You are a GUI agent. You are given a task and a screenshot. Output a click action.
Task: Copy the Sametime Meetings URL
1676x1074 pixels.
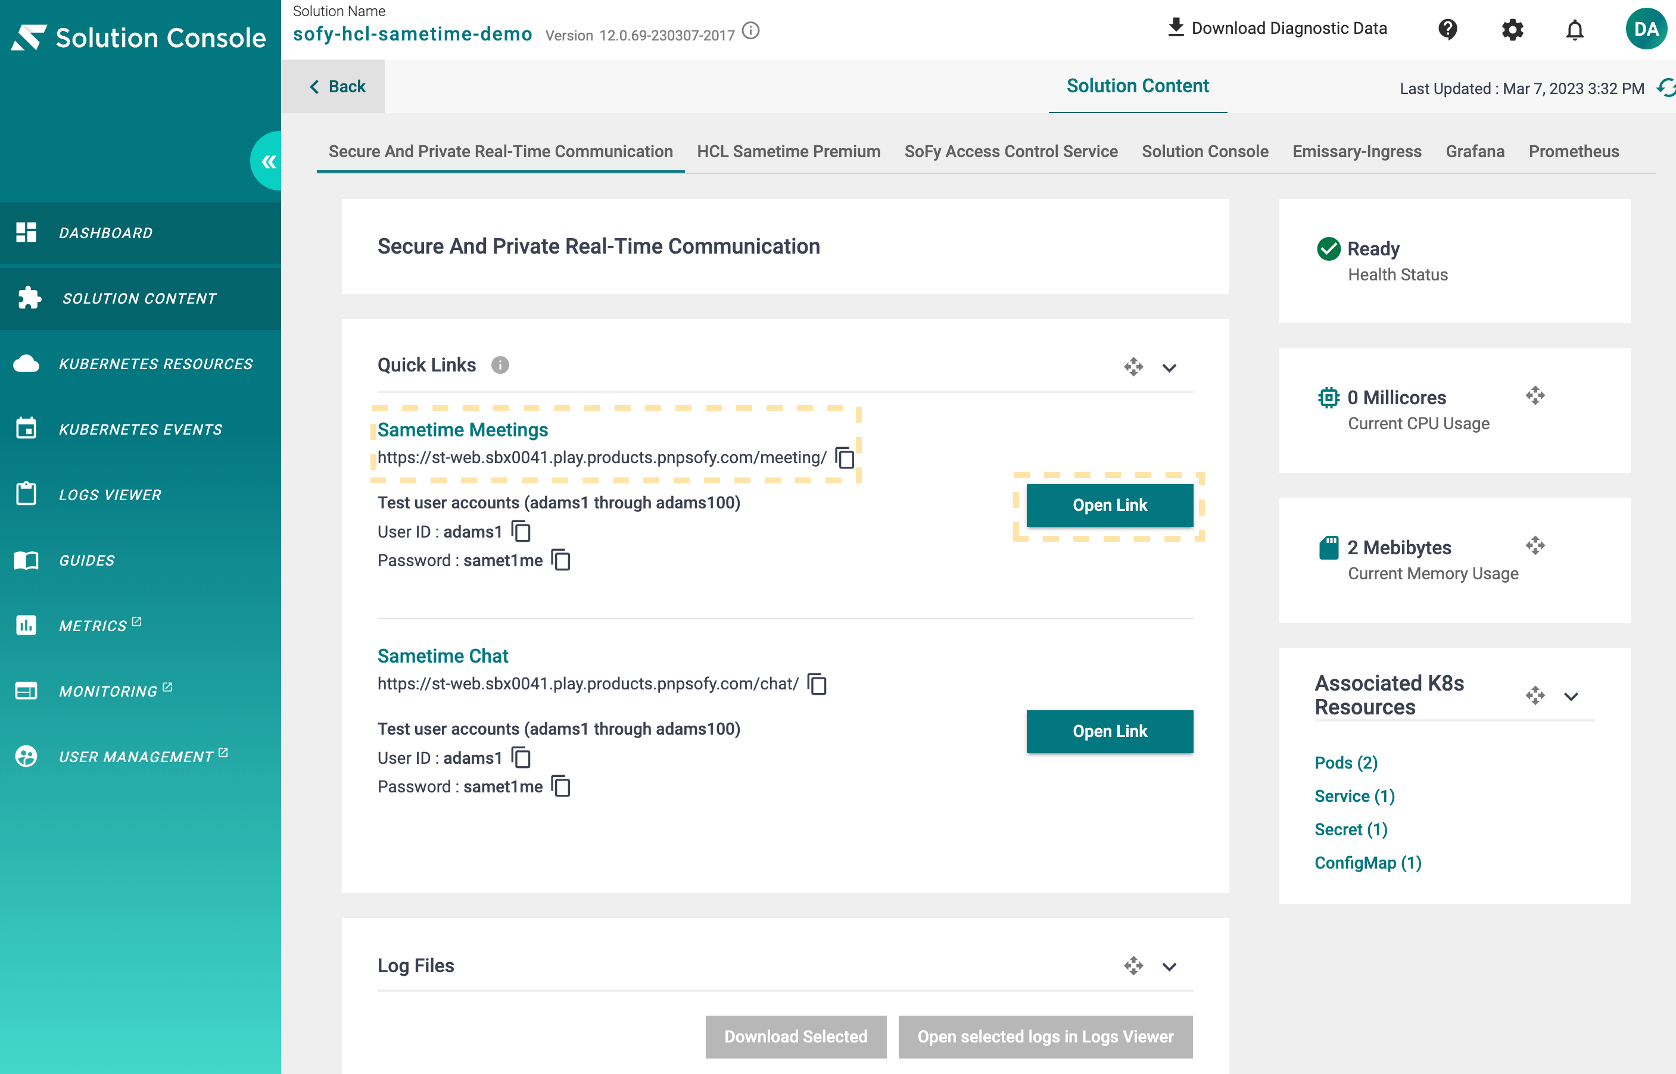click(x=845, y=457)
